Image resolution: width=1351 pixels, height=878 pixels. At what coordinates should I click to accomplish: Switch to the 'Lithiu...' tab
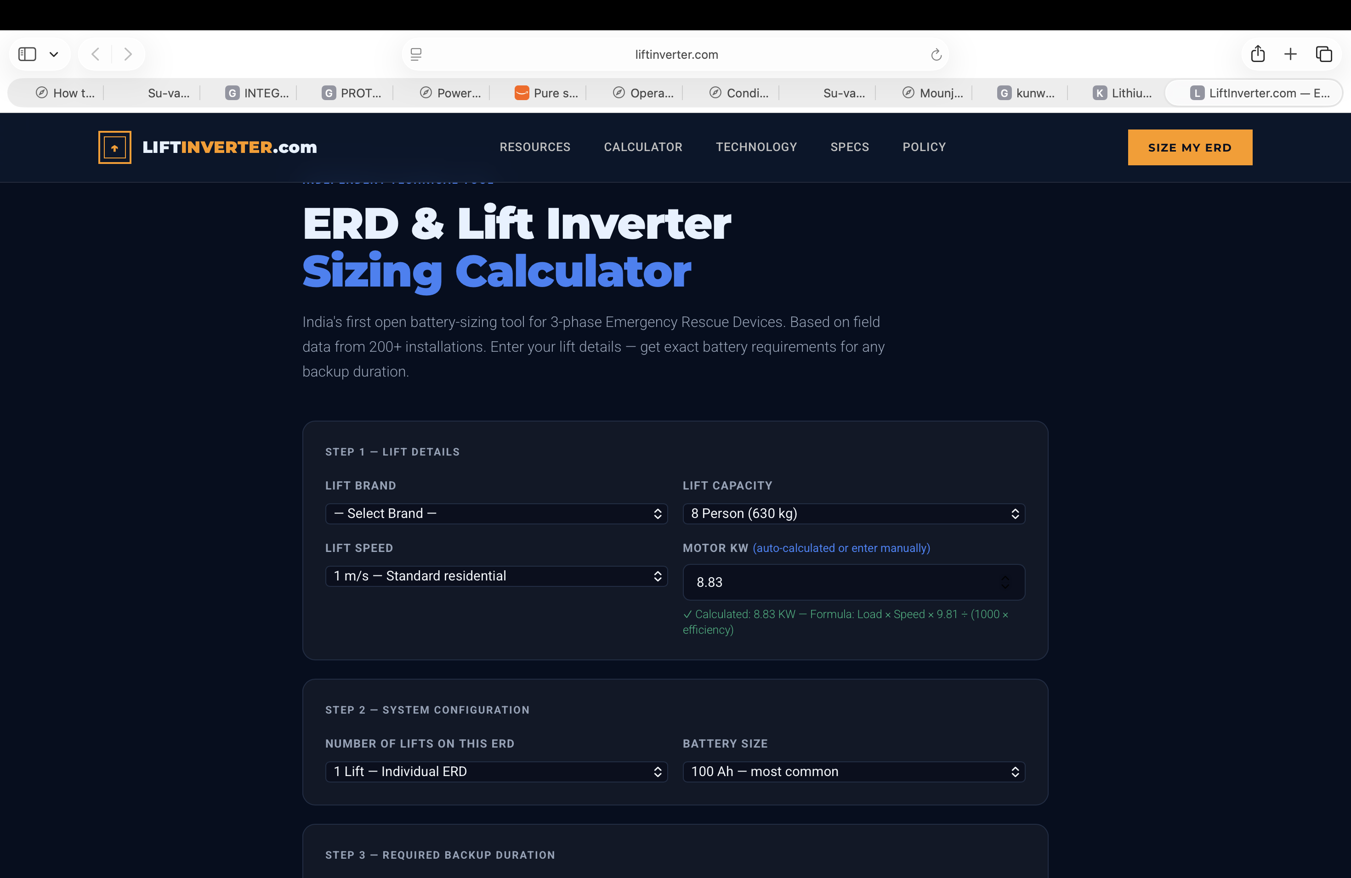[1122, 93]
